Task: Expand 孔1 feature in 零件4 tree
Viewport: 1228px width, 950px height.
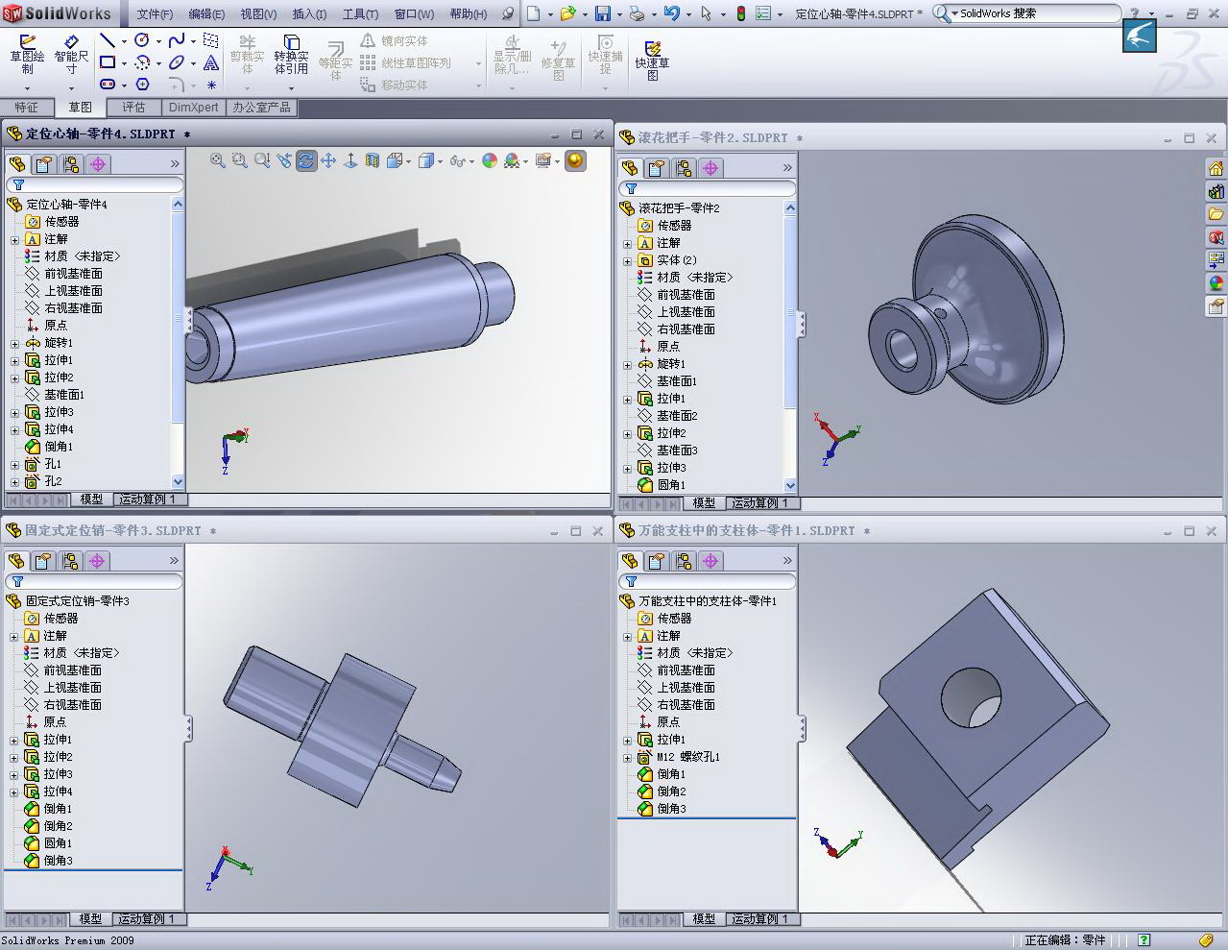Action: click(14, 464)
